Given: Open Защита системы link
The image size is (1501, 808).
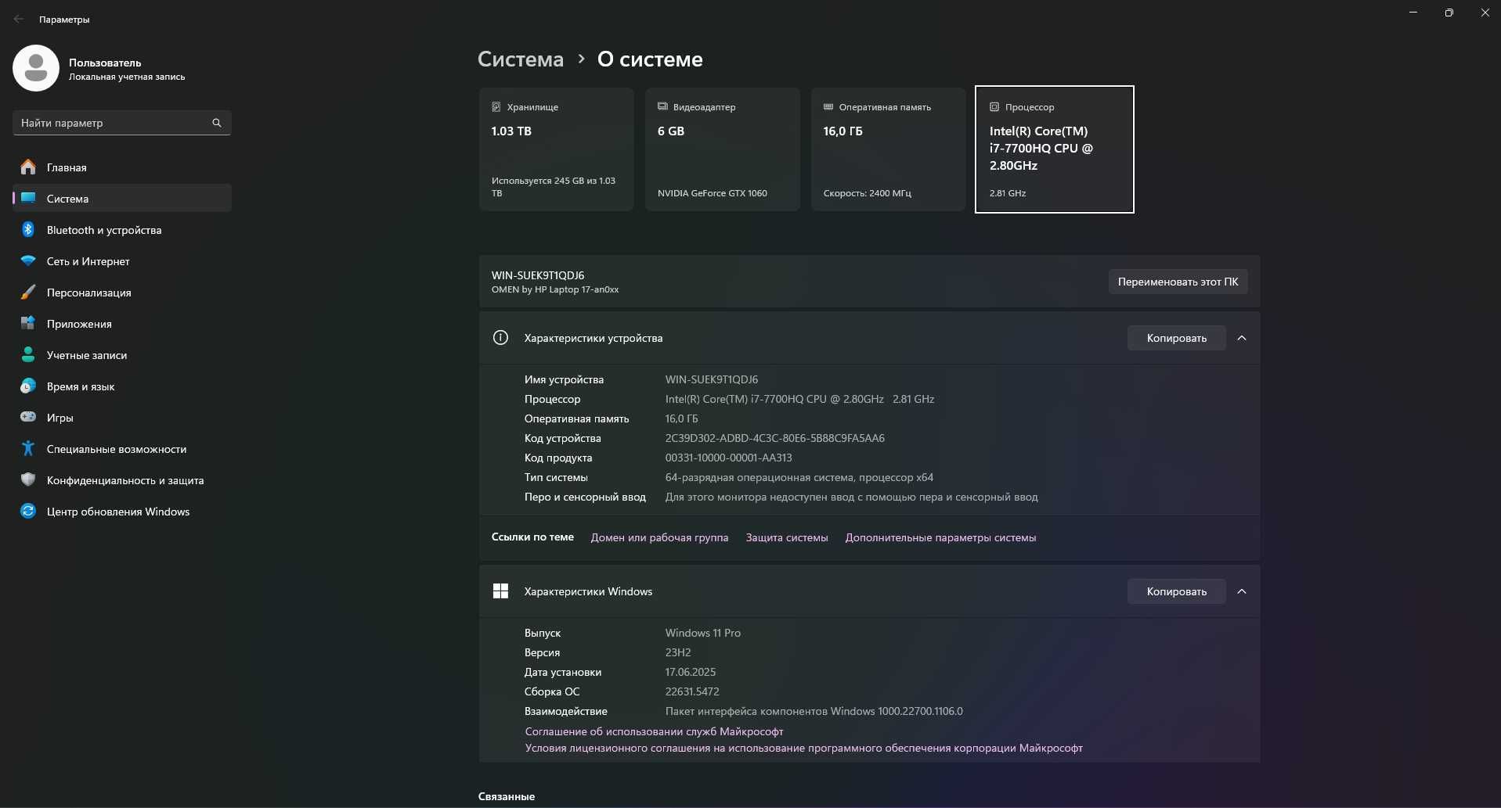Looking at the screenshot, I should pos(787,537).
